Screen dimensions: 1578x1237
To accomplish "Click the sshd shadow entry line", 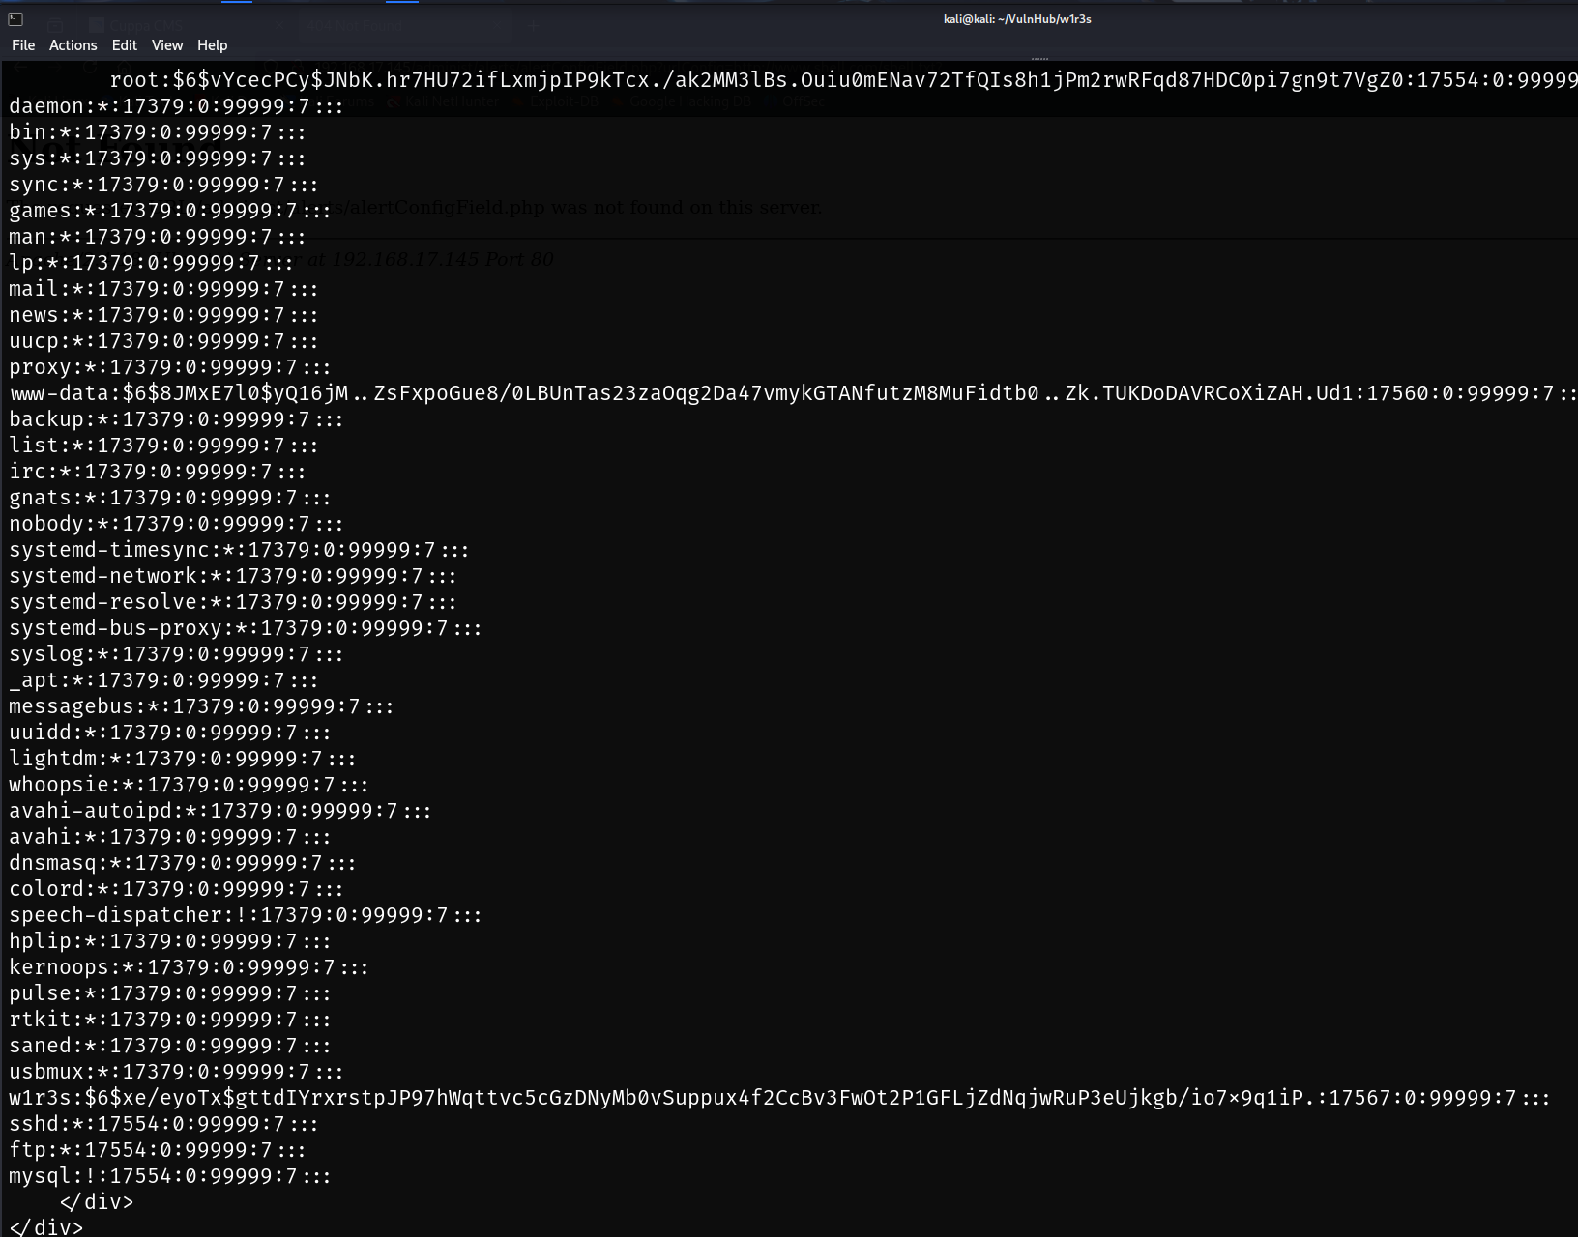I will tap(163, 1124).
